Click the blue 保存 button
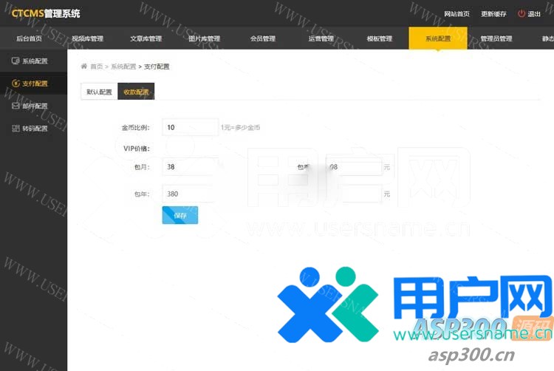 180,215
